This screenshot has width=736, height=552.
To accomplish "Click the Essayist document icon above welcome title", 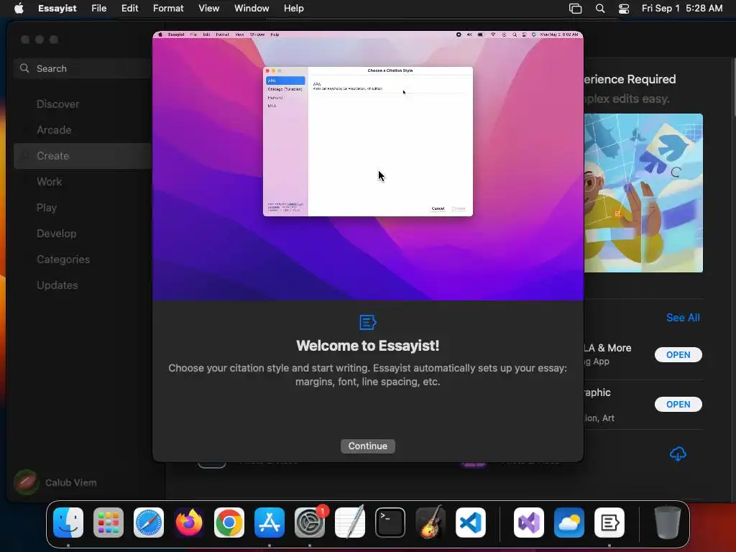I will click(x=367, y=323).
